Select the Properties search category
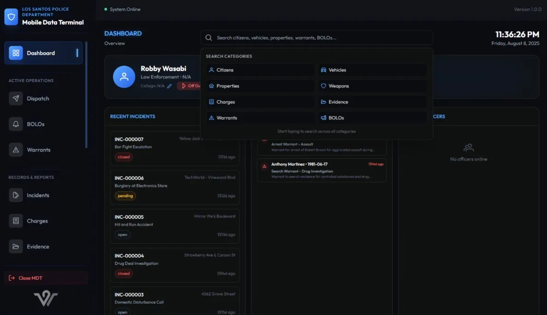 click(261, 86)
